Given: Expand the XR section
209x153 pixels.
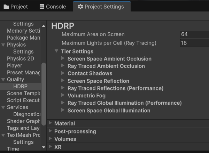Looking at the screenshot, I should [x=51, y=147].
